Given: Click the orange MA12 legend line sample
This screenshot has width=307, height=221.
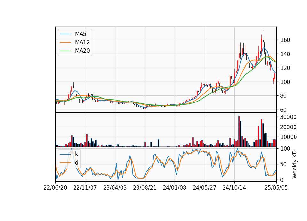Looking at the screenshot, I should click(x=65, y=42).
